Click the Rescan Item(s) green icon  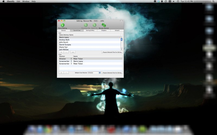(x=104, y=25)
